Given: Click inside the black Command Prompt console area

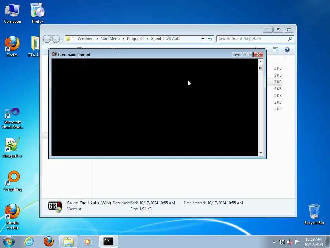Looking at the screenshot, I should click(154, 107).
